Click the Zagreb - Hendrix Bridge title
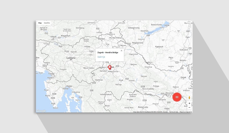The height and width of the screenshot is (133, 229). 108,52
